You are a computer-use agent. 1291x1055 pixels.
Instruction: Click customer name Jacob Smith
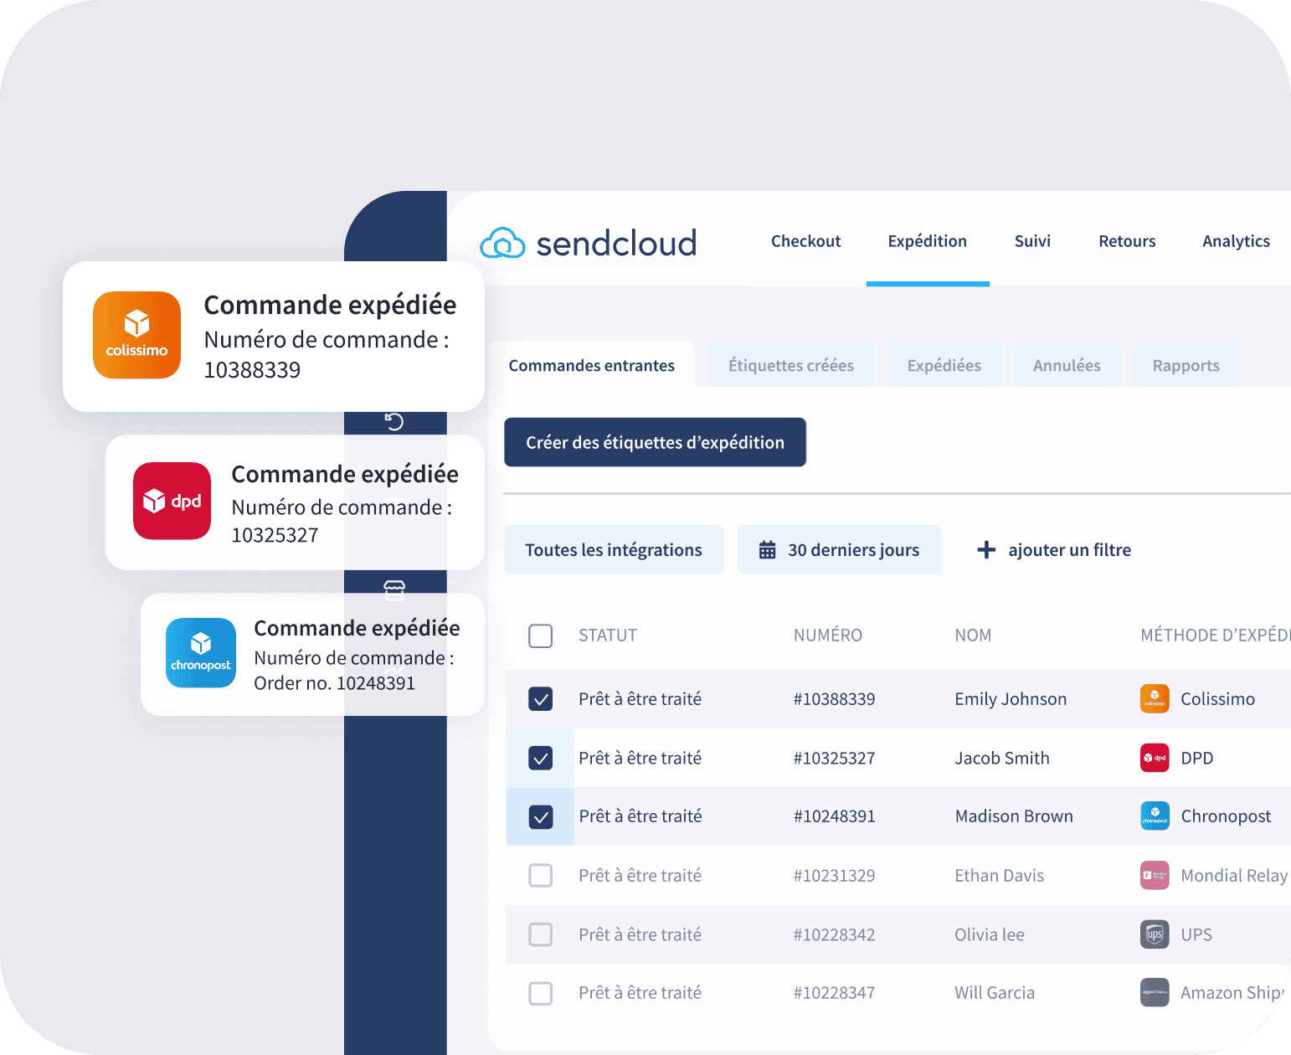1002,759
